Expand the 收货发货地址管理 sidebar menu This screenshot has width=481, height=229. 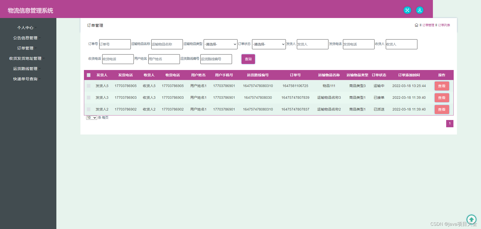click(27, 58)
